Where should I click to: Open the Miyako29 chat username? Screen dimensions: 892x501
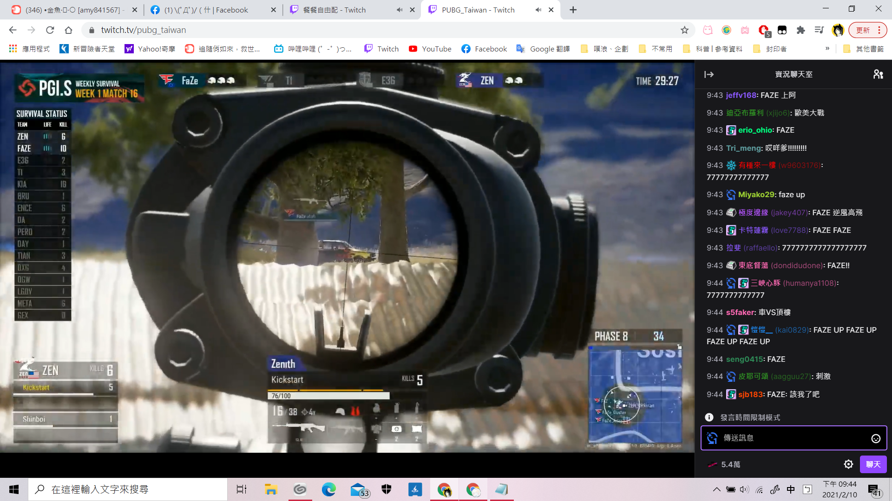click(x=756, y=195)
